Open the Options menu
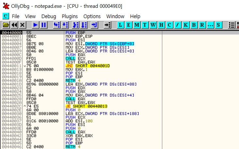 [92, 16]
